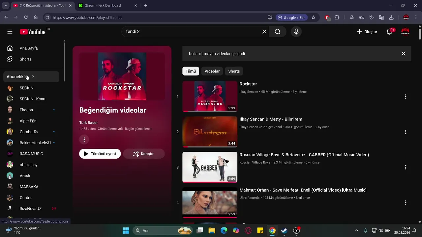This screenshot has width=422, height=237.
Task: Dismiss the 'Kullanılamayan videolar gizlendi' banner
Action: coord(403,54)
